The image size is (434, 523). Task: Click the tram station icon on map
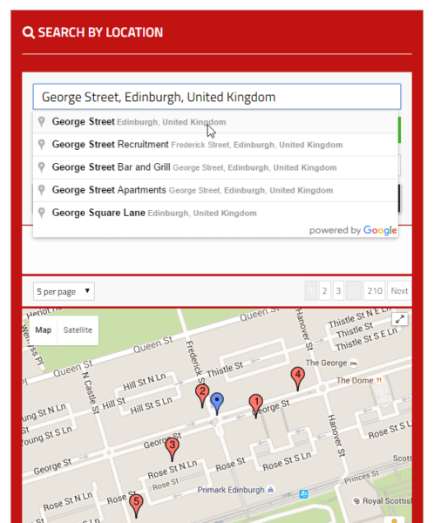(303, 494)
